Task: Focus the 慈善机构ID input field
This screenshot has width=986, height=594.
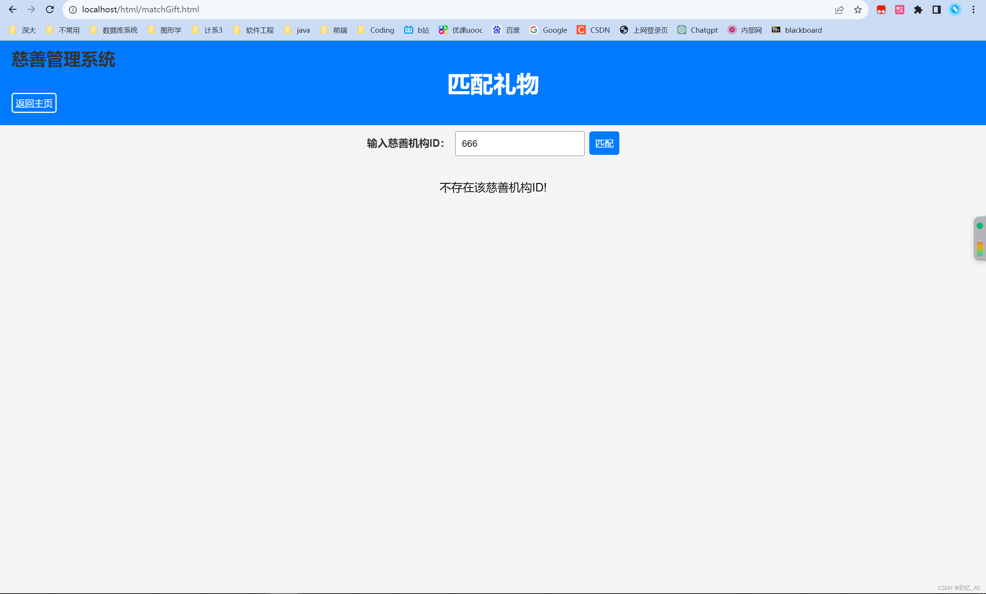Action: [520, 144]
